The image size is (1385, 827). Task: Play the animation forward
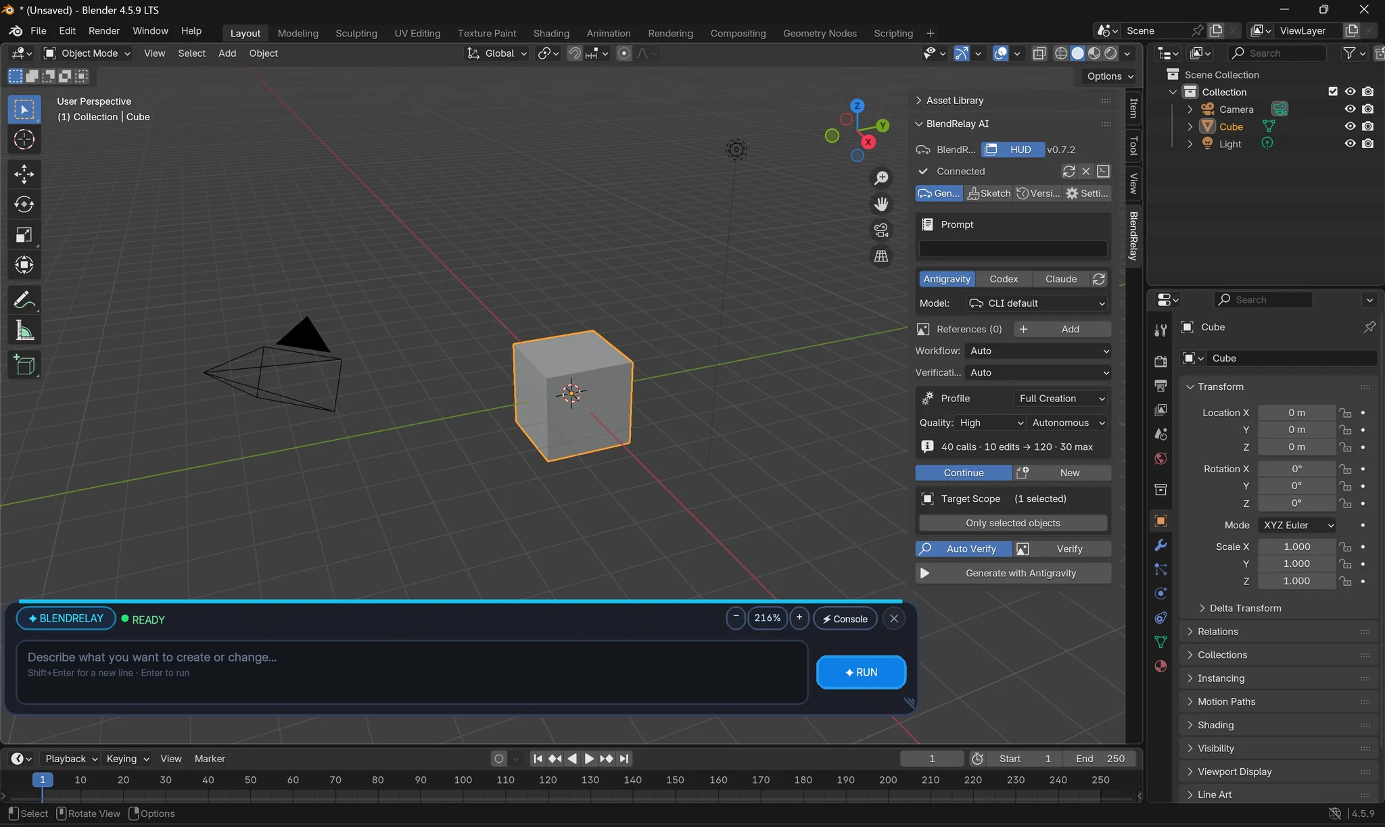point(589,759)
